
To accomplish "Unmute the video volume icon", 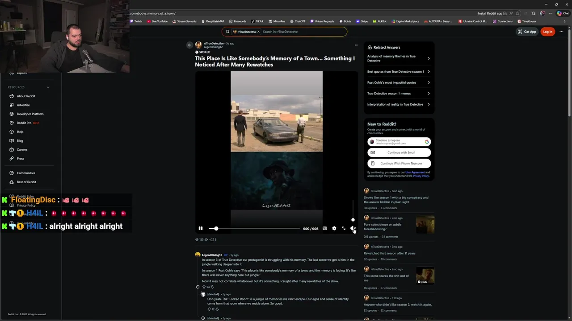I will (353, 228).
